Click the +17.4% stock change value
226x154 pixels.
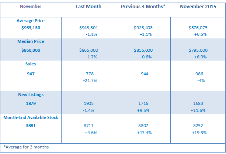143,132
